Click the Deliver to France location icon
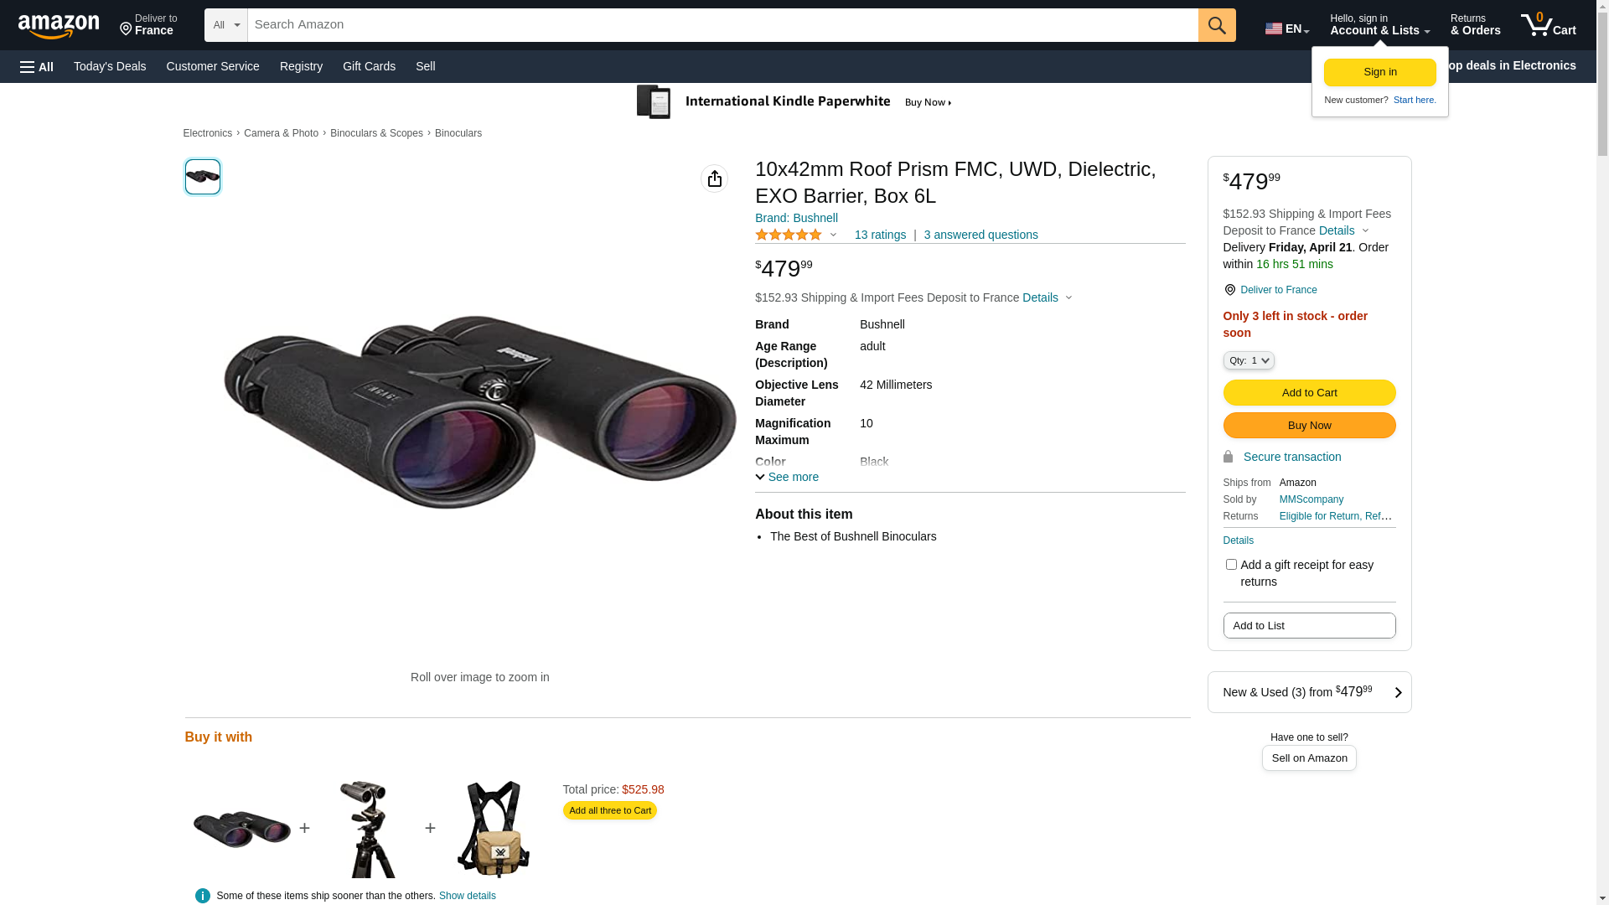The width and height of the screenshot is (1609, 905). (x=1229, y=290)
